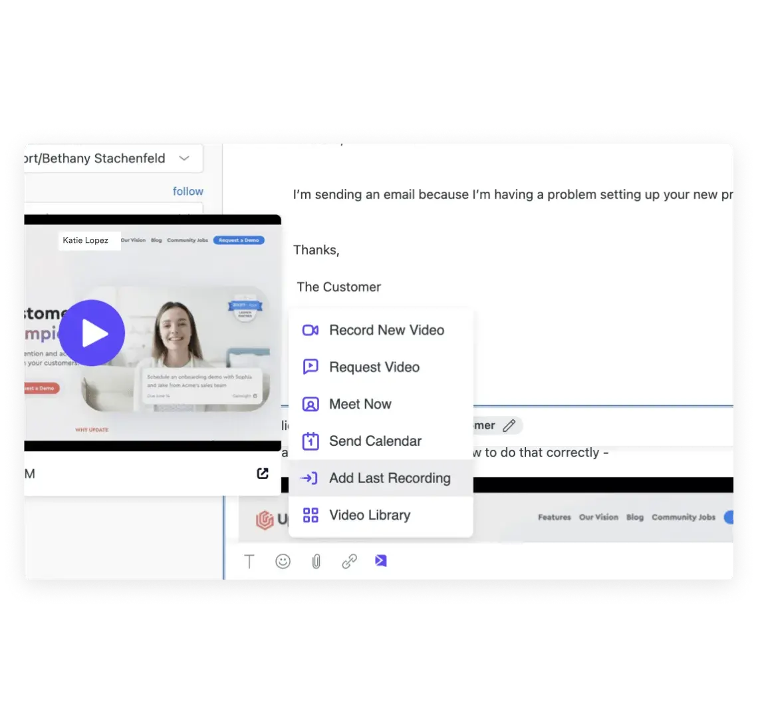This screenshot has height=724, width=758.
Task: Click the Katie Lopez name label
Action: (86, 240)
